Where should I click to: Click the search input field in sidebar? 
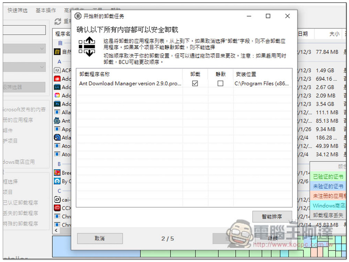click(24, 30)
